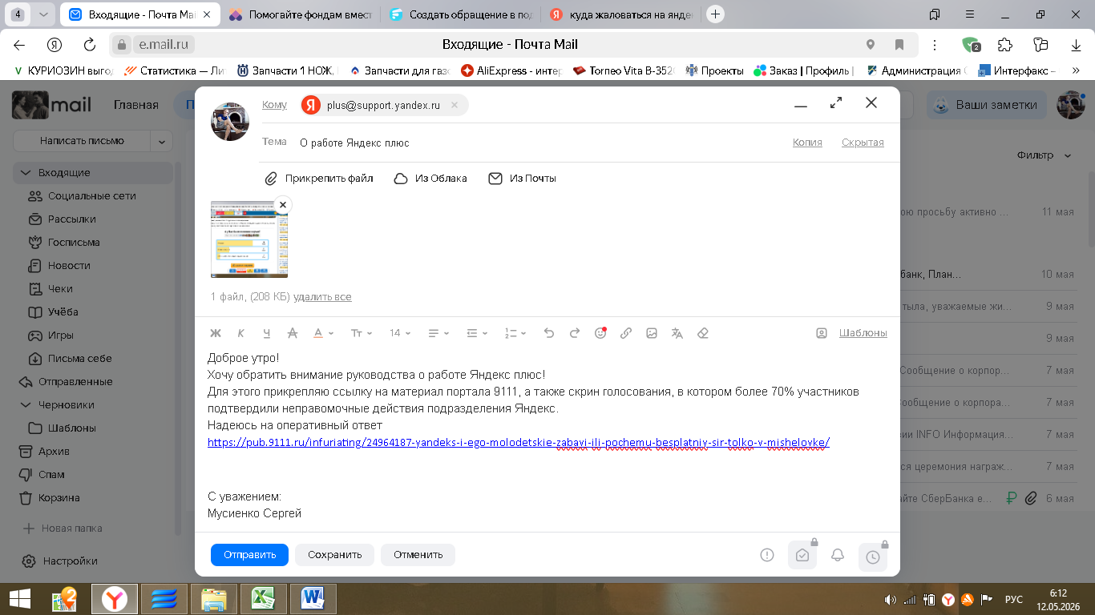
Task: Enable the read-receipt notification option
Action: coord(802,555)
